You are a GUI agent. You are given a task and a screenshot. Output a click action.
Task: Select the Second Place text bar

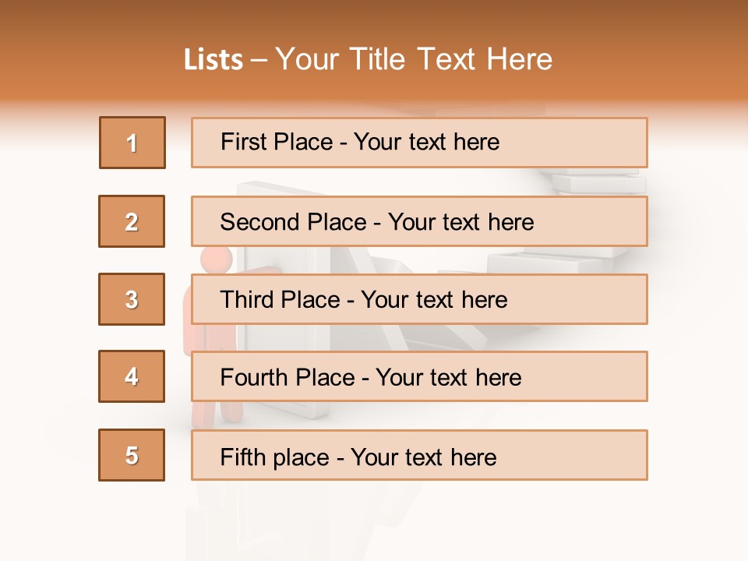pyautogui.click(x=419, y=221)
